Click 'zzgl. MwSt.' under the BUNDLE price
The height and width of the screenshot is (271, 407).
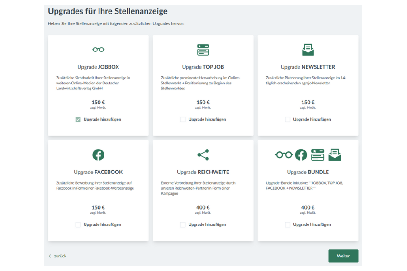(x=308, y=213)
